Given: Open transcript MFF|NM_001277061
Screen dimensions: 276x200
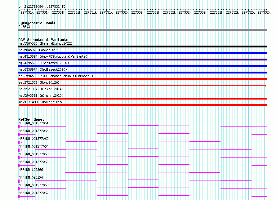Looking at the screenshot, I should pos(33,123).
